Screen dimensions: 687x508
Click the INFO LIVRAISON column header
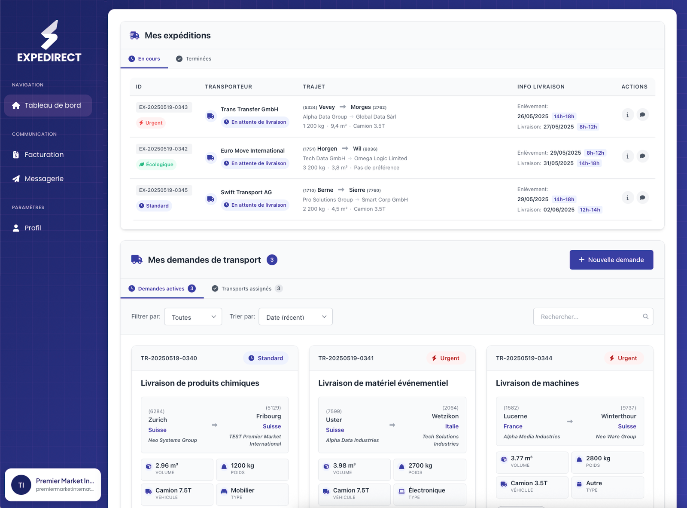541,87
